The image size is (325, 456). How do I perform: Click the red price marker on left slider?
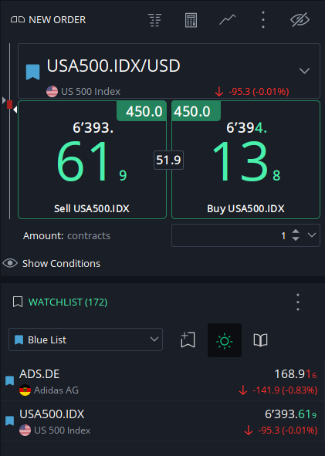tap(9, 104)
